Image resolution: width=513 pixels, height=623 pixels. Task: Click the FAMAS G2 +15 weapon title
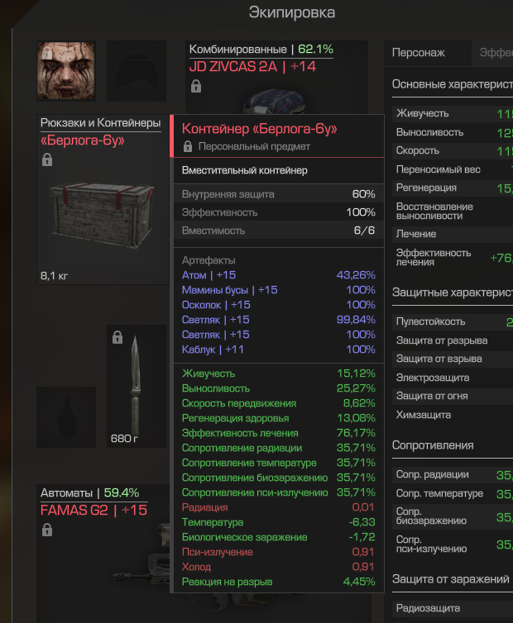pyautogui.click(x=93, y=510)
